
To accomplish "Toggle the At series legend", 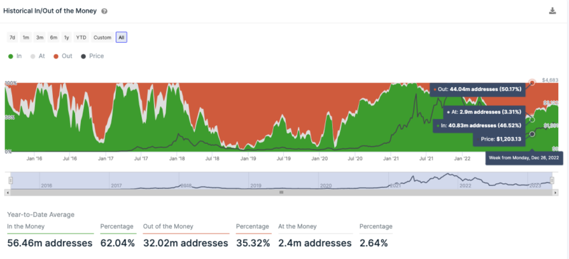I will coord(37,56).
